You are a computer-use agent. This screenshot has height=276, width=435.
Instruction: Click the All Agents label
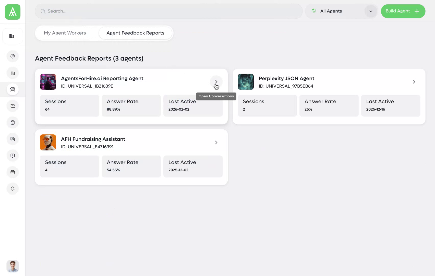pos(331,11)
